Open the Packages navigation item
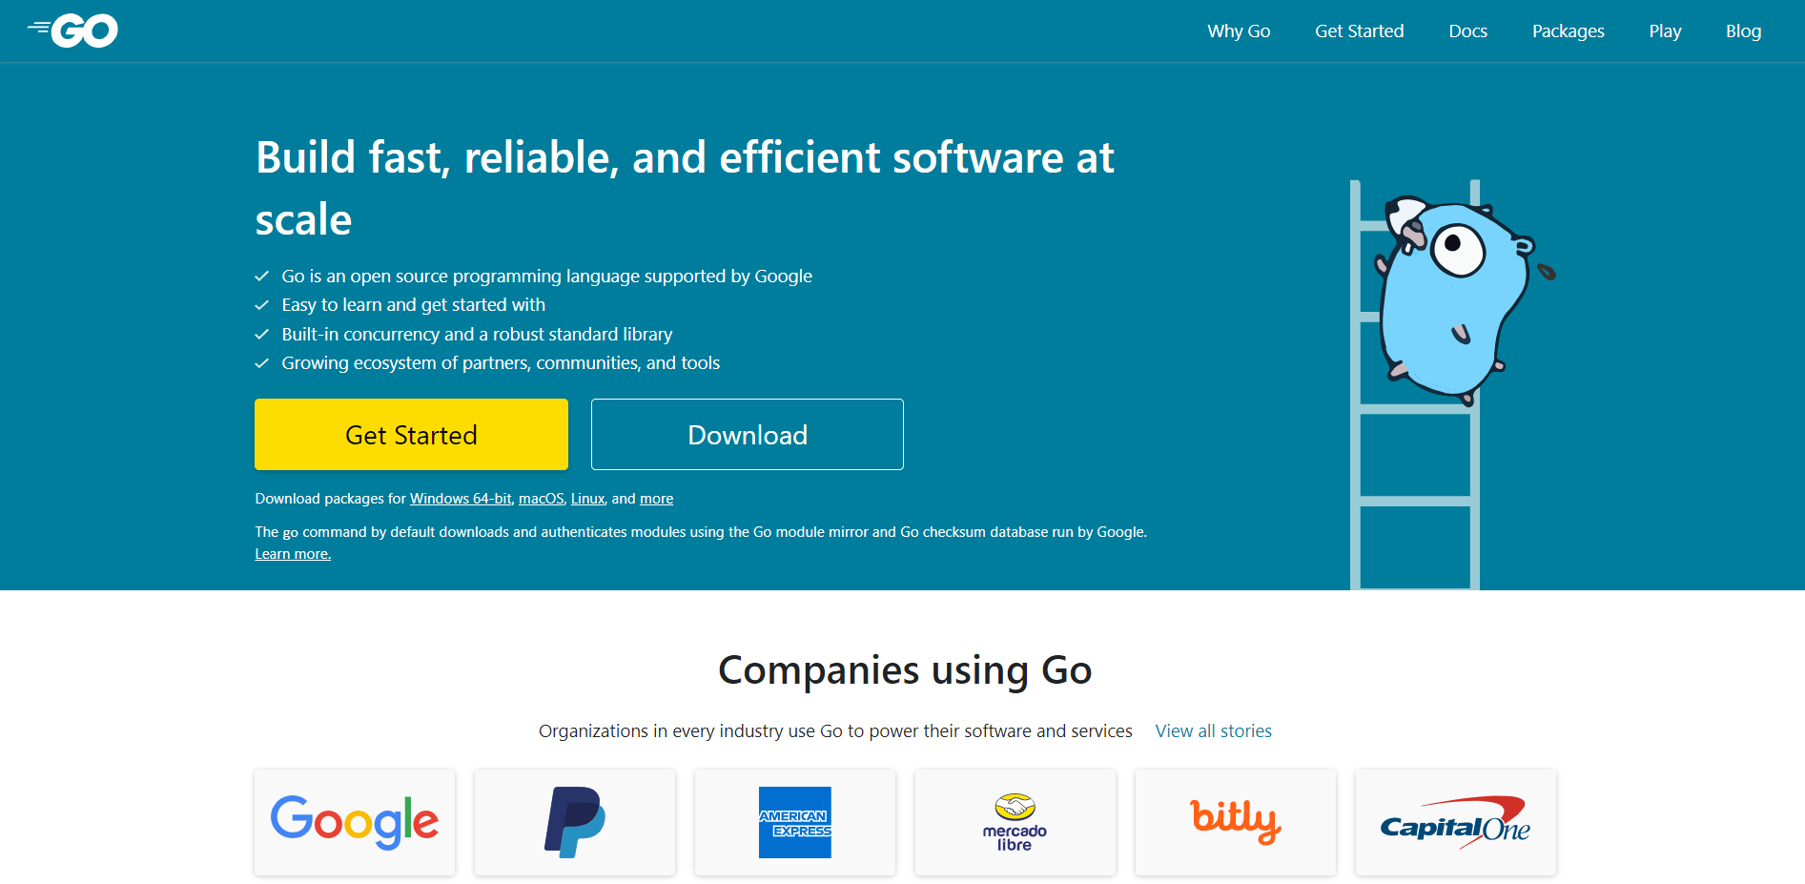 coord(1568,31)
